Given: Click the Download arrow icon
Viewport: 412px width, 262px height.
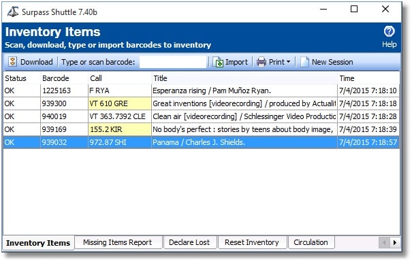Looking at the screenshot, I should click(x=12, y=62).
